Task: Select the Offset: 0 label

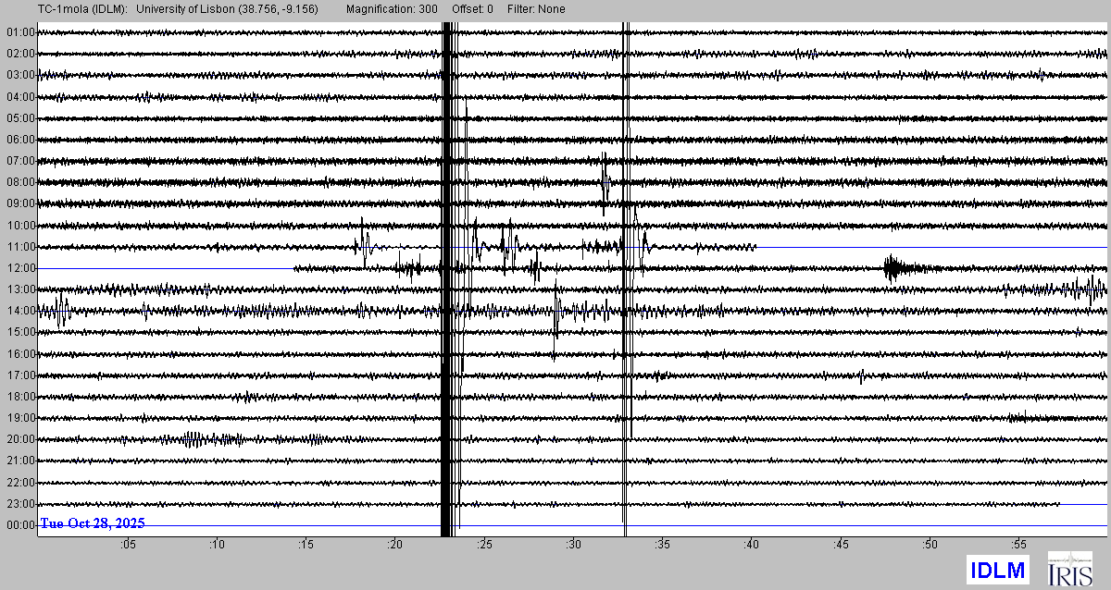Action: 472,9
